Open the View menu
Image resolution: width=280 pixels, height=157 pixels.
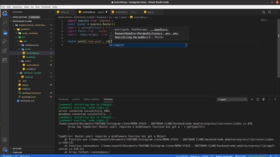26,7
